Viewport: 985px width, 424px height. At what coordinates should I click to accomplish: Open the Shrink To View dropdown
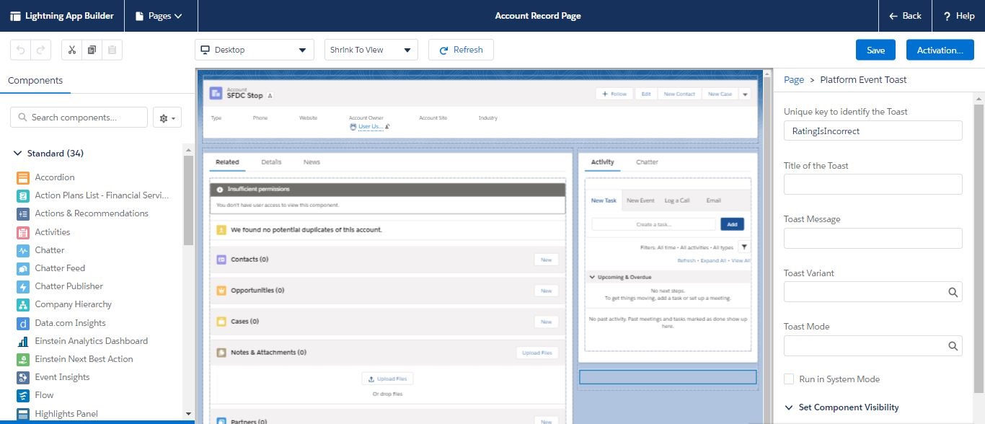pyautogui.click(x=371, y=50)
